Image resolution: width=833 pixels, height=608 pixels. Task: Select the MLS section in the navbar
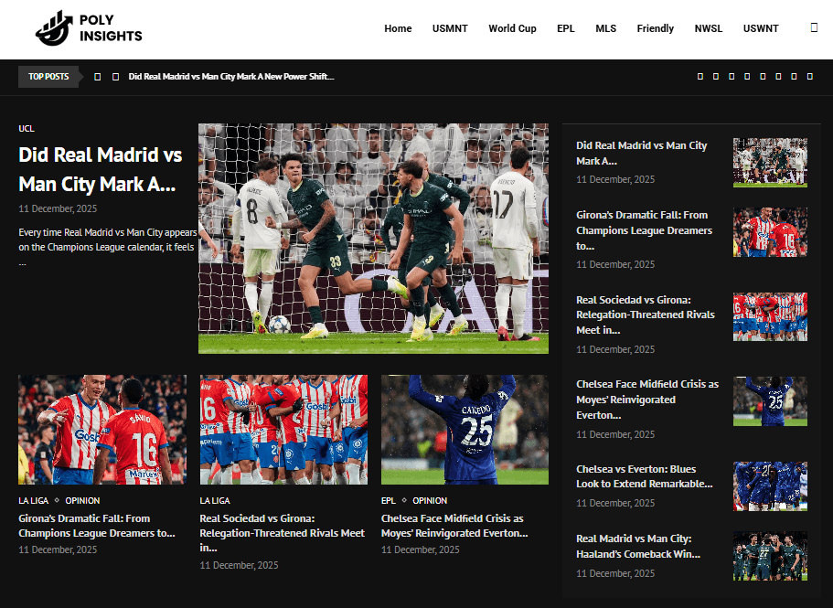coord(605,28)
